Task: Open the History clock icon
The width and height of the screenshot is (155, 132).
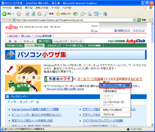Action: tap(75, 14)
